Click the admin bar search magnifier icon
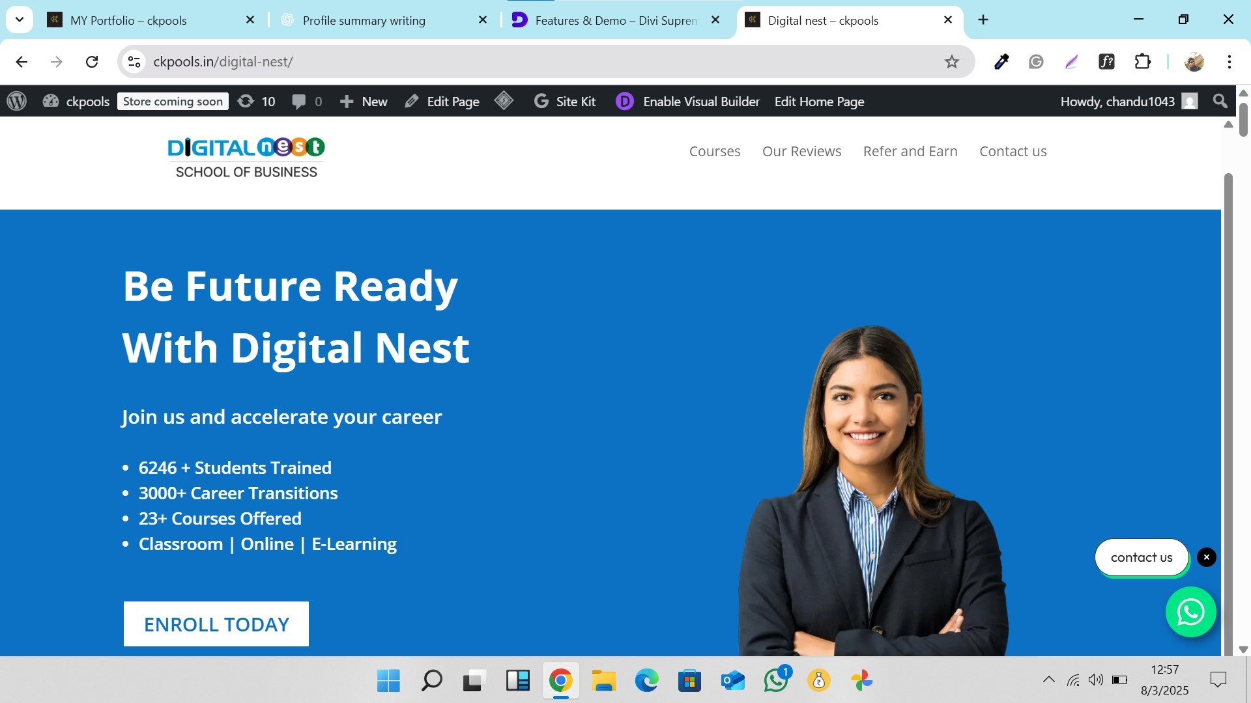The image size is (1251, 703). tap(1220, 102)
